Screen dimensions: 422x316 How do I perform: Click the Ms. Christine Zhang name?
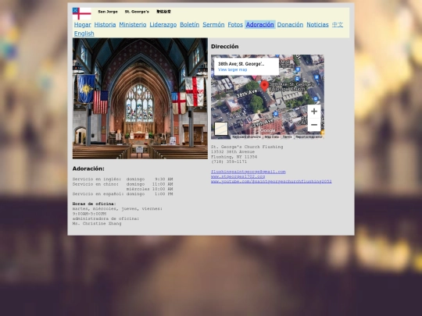97,224
